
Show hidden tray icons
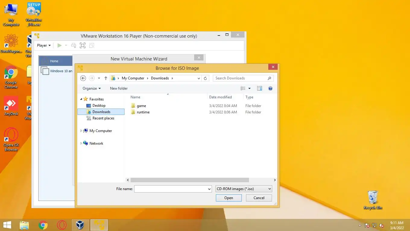[x=360, y=225]
